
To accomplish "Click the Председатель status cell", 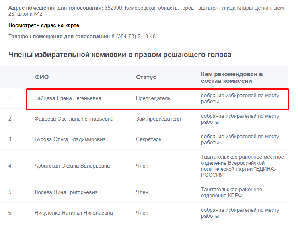I will (153, 98).
